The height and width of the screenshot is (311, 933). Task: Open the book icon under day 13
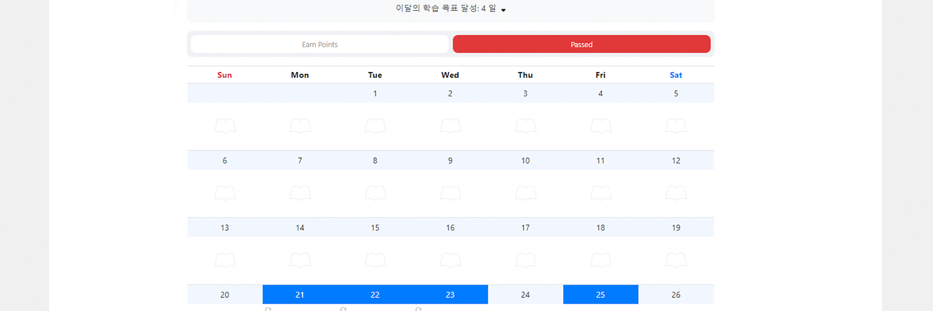[x=225, y=260]
